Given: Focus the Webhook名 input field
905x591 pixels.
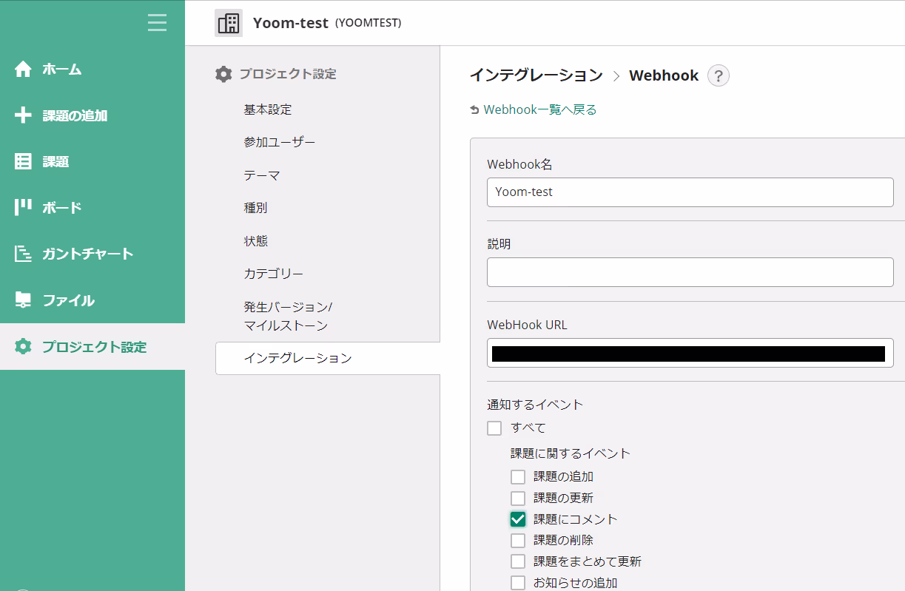Looking at the screenshot, I should [x=690, y=192].
